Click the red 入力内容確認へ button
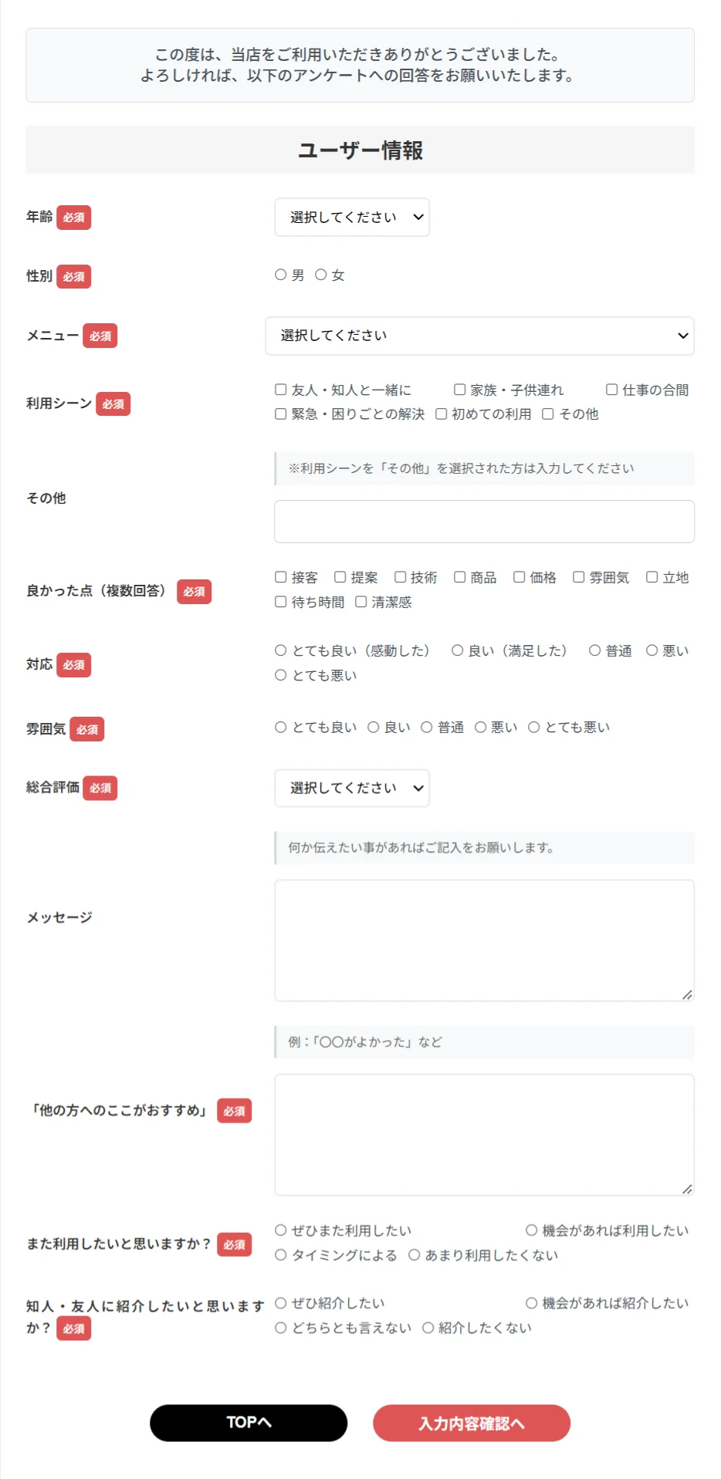This screenshot has width=721, height=1479. click(472, 1423)
